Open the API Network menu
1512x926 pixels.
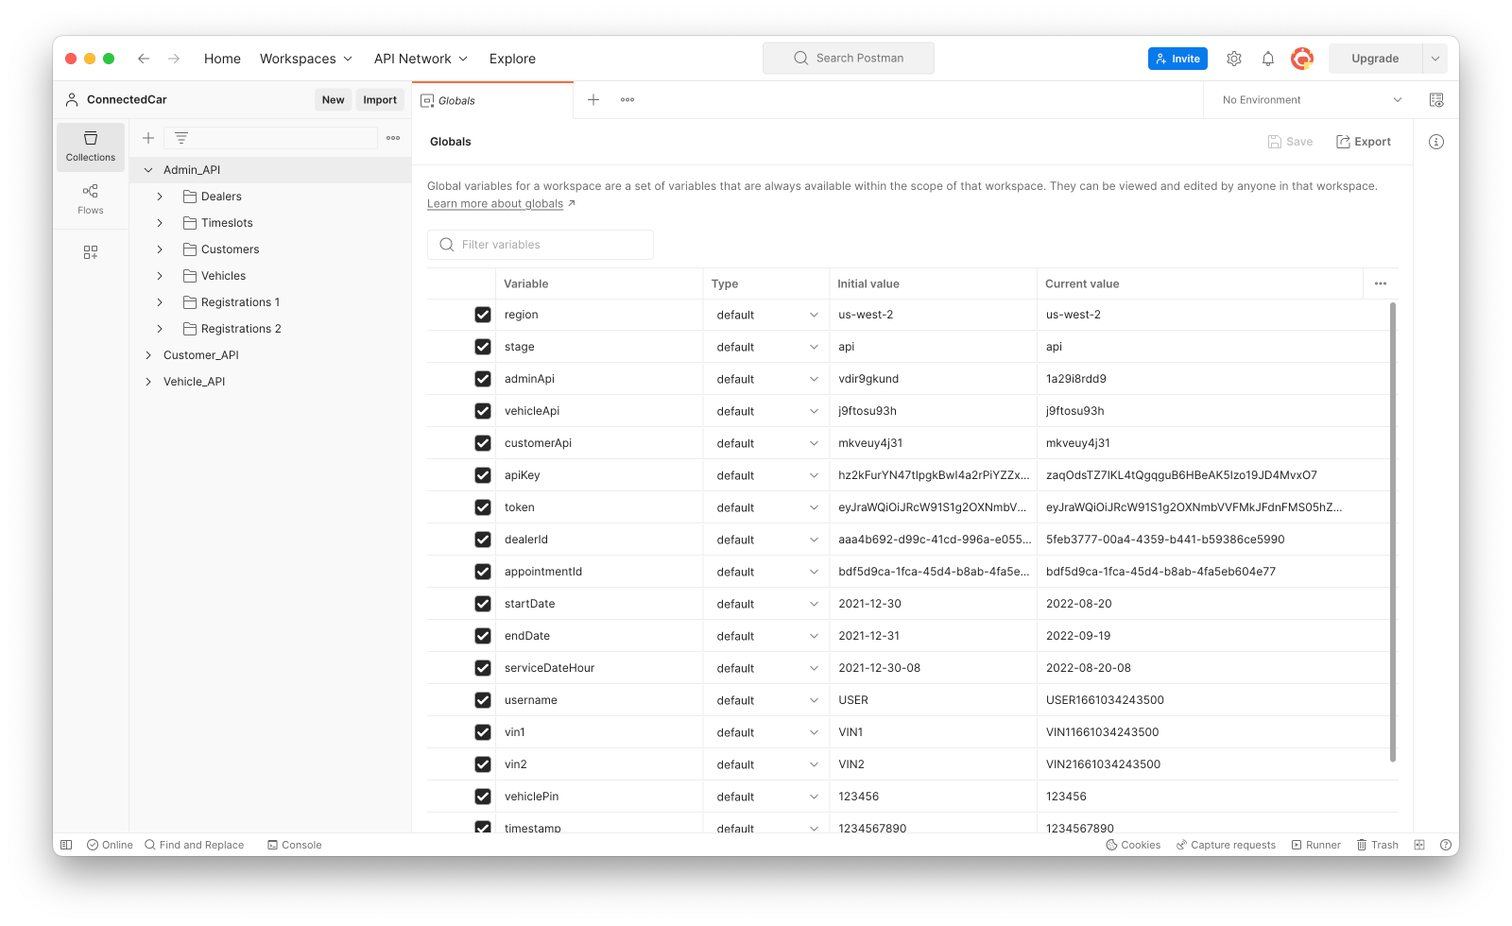[421, 59]
